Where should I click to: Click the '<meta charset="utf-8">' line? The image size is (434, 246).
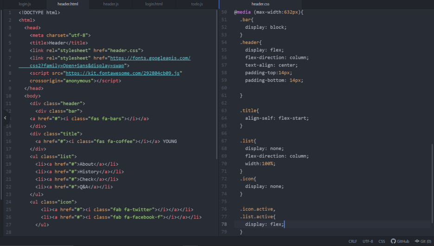coord(60,35)
